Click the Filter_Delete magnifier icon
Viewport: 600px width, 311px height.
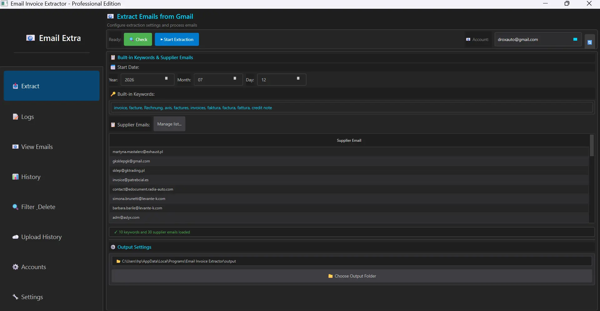(x=15, y=207)
